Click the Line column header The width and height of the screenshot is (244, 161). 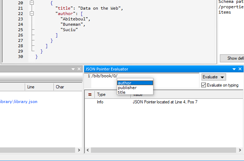coord(39,87)
